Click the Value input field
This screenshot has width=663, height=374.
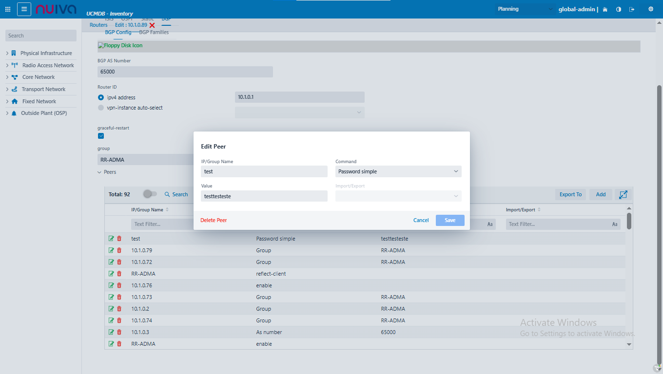point(264,196)
